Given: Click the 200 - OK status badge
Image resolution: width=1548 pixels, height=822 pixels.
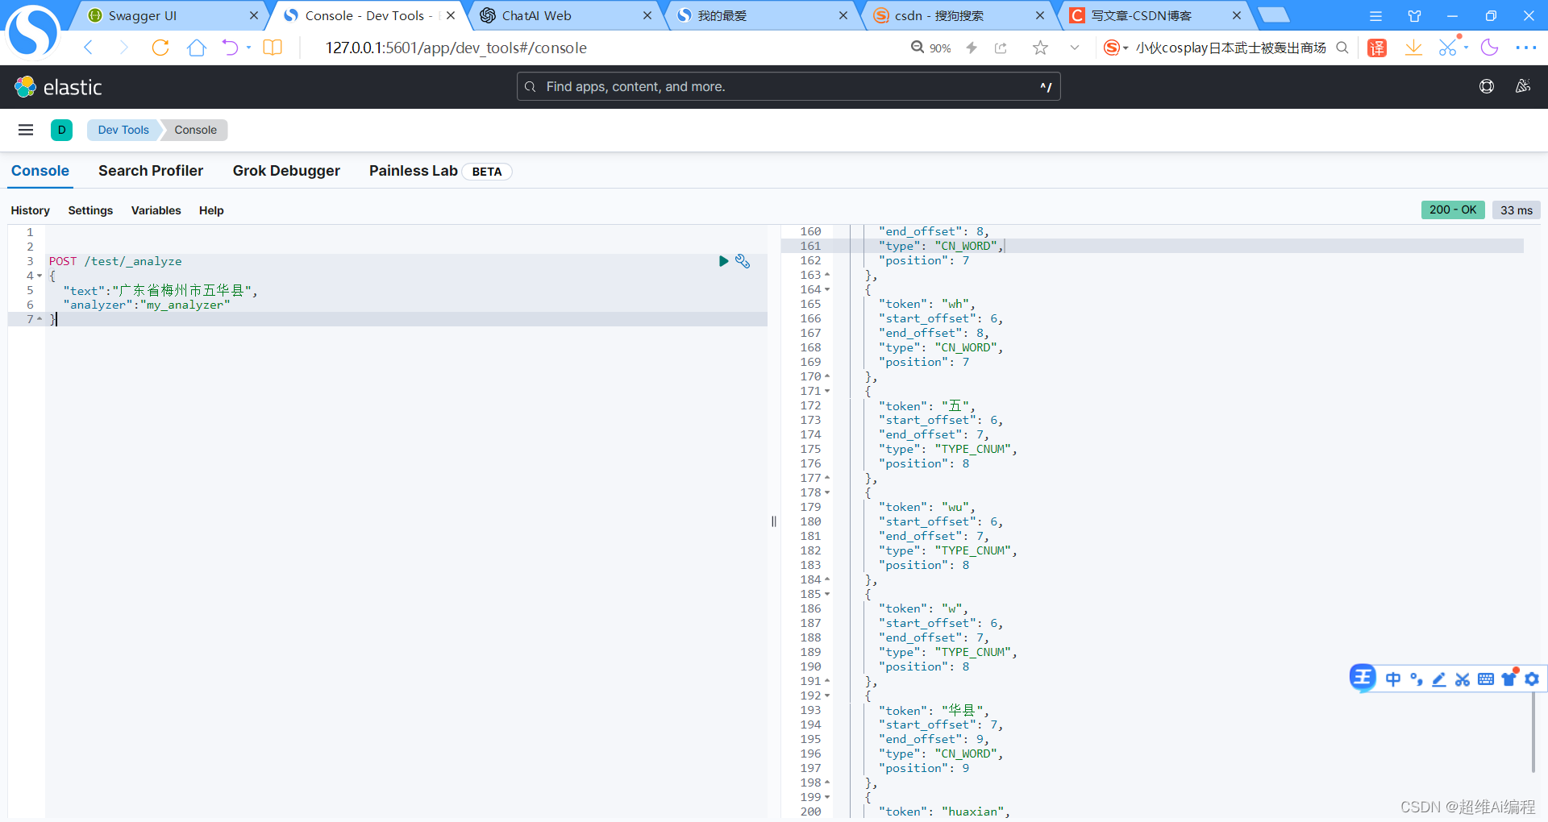Looking at the screenshot, I should tap(1453, 210).
